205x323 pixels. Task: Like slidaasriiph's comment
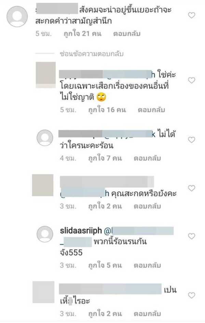coord(192,236)
